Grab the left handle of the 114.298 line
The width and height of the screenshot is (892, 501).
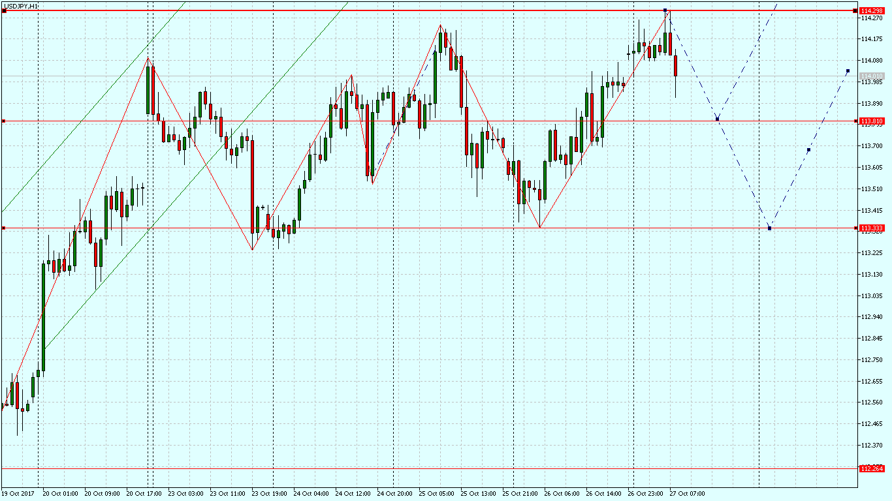tap(4, 10)
